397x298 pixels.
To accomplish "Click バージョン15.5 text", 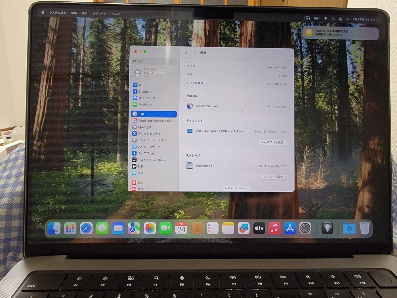I will (277, 107).
